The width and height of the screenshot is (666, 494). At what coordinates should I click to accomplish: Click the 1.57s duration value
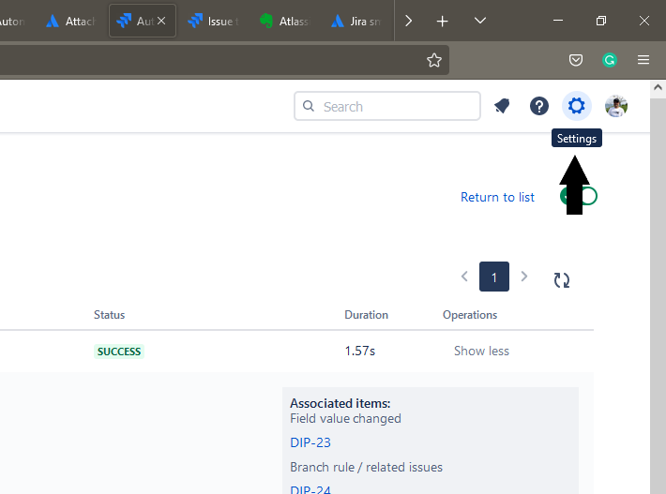click(360, 351)
